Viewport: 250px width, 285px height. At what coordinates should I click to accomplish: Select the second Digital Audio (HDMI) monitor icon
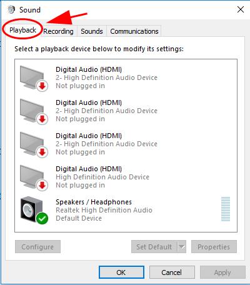tap(32, 111)
